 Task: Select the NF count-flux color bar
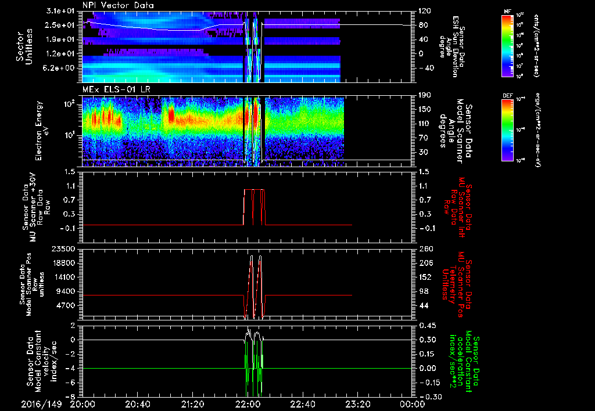point(507,45)
